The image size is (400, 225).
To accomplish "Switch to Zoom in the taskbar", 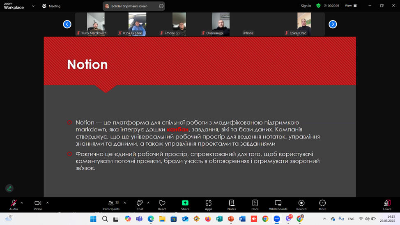I will [277, 219].
